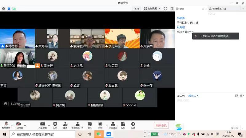This screenshot has width=246, height=138.
Task: Enter full screen using the fullscreen icon
Action: pyautogui.click(x=165, y=9)
